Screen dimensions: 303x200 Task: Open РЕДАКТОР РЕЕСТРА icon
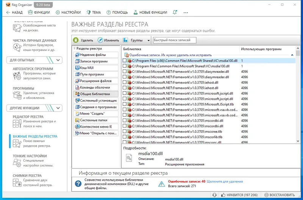click(x=17, y=124)
